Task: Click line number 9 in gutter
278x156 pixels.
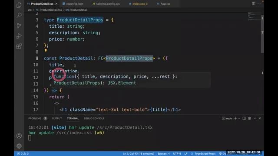Action: pyautogui.click(x=37, y=58)
